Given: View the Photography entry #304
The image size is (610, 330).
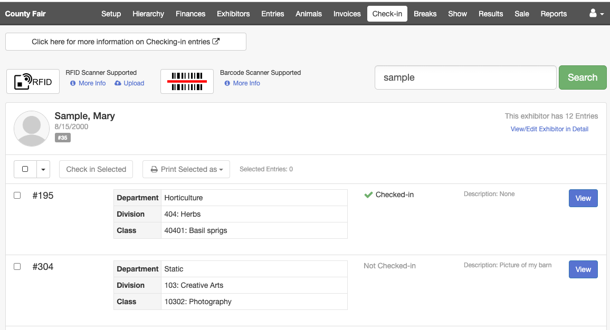Looking at the screenshot, I should pyautogui.click(x=583, y=269).
